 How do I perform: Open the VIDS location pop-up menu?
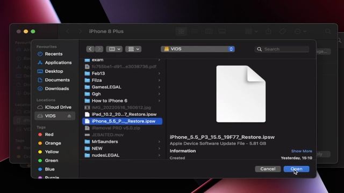pos(198,49)
